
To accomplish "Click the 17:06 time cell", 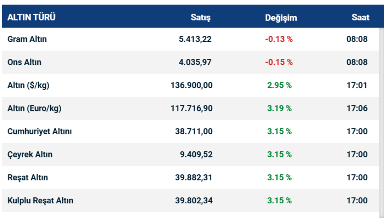I will click(357, 109).
